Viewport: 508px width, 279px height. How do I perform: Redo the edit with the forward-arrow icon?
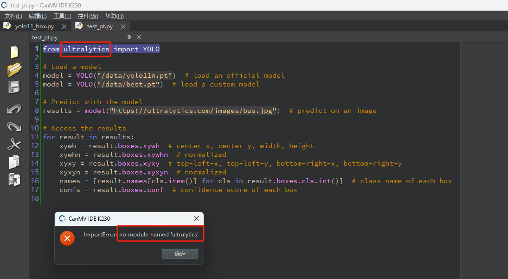(14, 127)
